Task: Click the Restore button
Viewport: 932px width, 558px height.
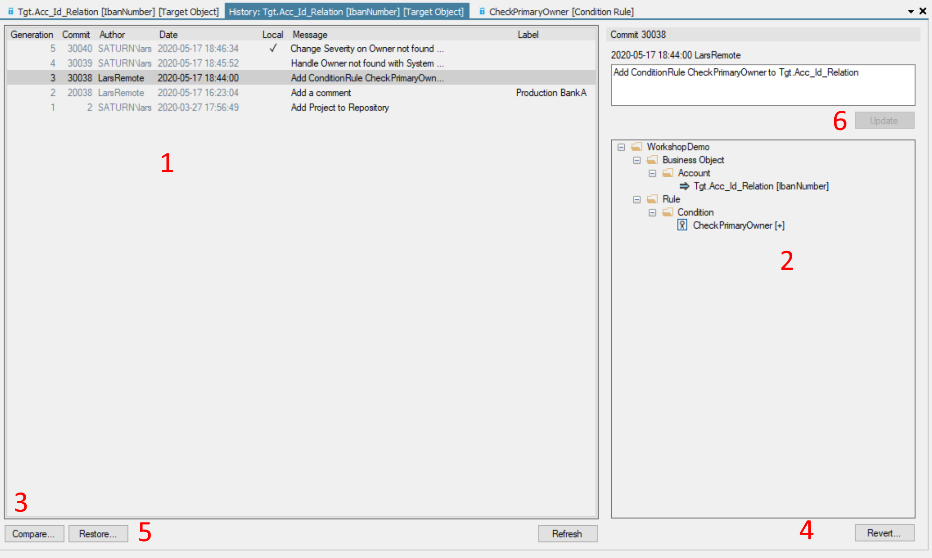Action: (98, 533)
